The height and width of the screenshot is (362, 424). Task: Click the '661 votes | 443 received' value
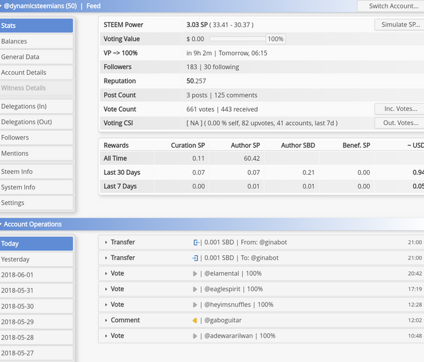[222, 109]
